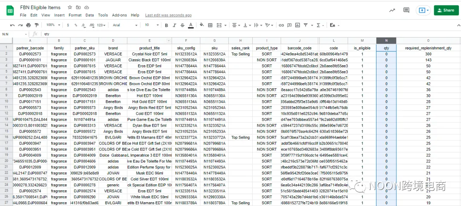Viewport: 461px width, 206px height.
Task: Open the 100% zoom dropdown
Action: (53, 25)
